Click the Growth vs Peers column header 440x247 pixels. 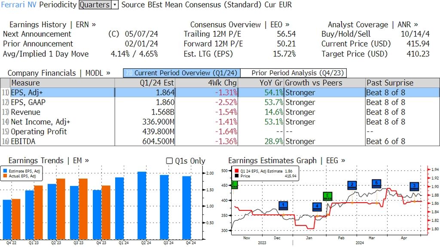[325, 83]
